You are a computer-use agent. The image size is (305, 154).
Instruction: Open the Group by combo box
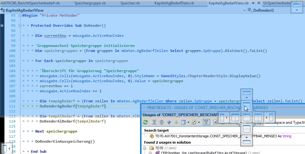click(284, 122)
